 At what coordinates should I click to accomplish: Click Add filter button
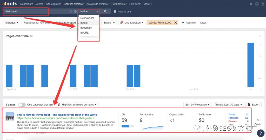click(x=189, y=23)
